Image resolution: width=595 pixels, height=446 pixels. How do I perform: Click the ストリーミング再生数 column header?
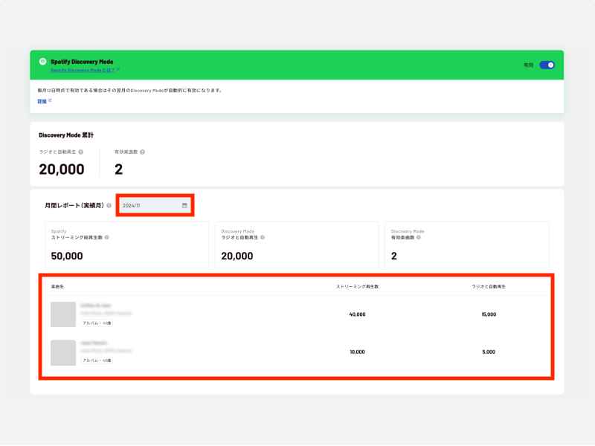[x=357, y=287]
